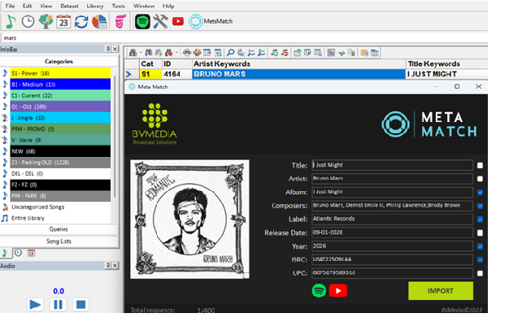Uncheck the Album checkbox
Image resolution: width=522 pixels, height=335 pixels.
click(480, 192)
